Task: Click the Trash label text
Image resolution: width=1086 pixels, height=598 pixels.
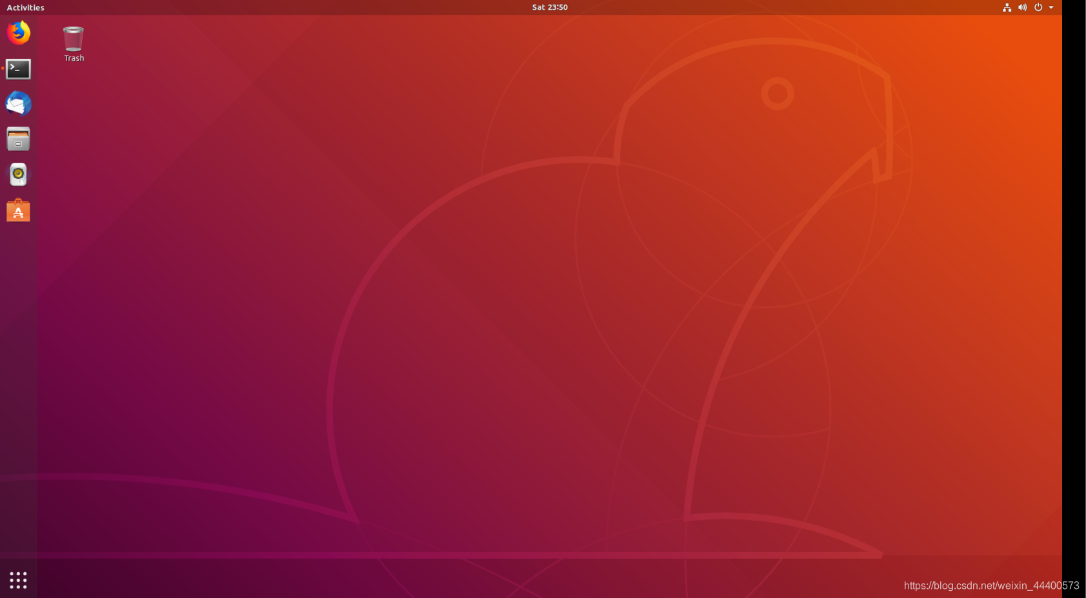Action: (x=74, y=58)
